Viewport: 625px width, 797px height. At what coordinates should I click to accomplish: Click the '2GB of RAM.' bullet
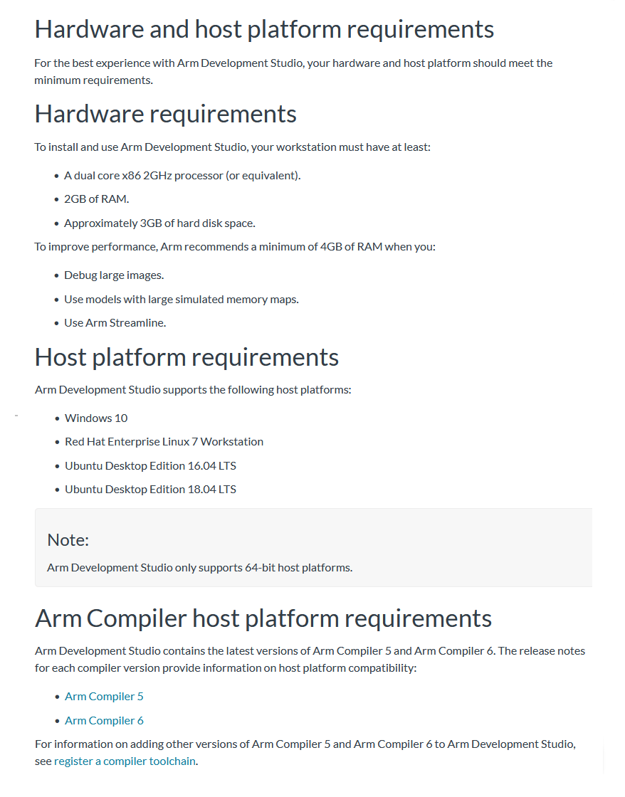coord(97,199)
